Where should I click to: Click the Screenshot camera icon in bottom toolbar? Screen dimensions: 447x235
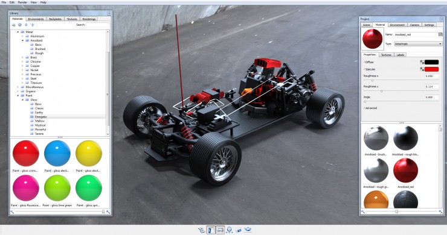[239, 230]
